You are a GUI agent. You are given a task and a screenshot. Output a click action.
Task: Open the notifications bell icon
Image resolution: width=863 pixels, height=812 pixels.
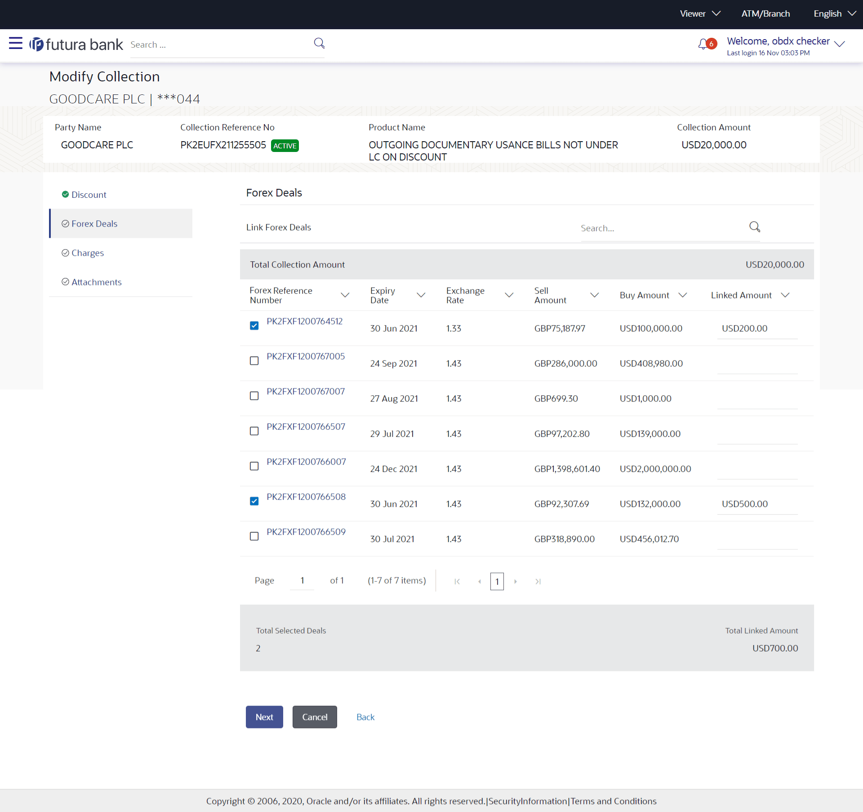703,44
